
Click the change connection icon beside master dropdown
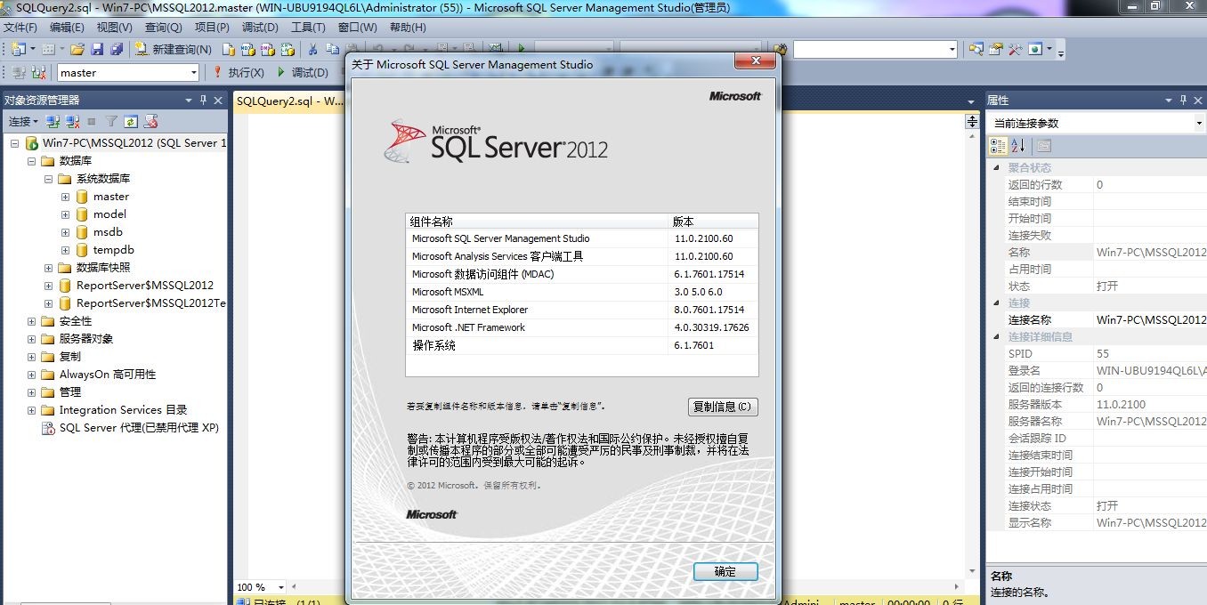[39, 72]
